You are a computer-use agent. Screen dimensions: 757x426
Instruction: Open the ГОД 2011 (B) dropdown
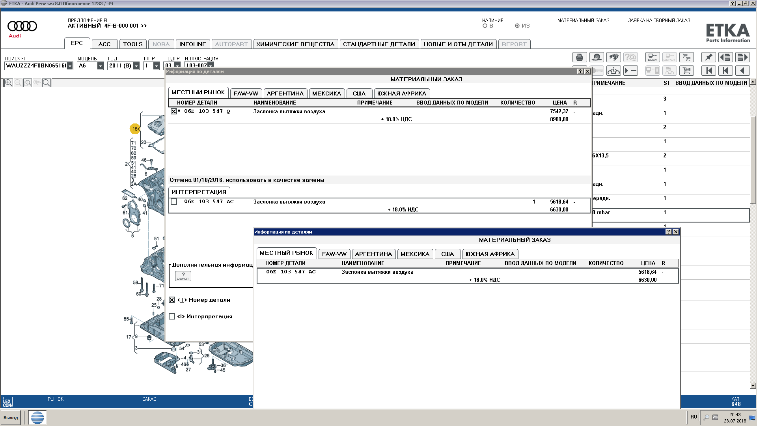[x=136, y=66]
